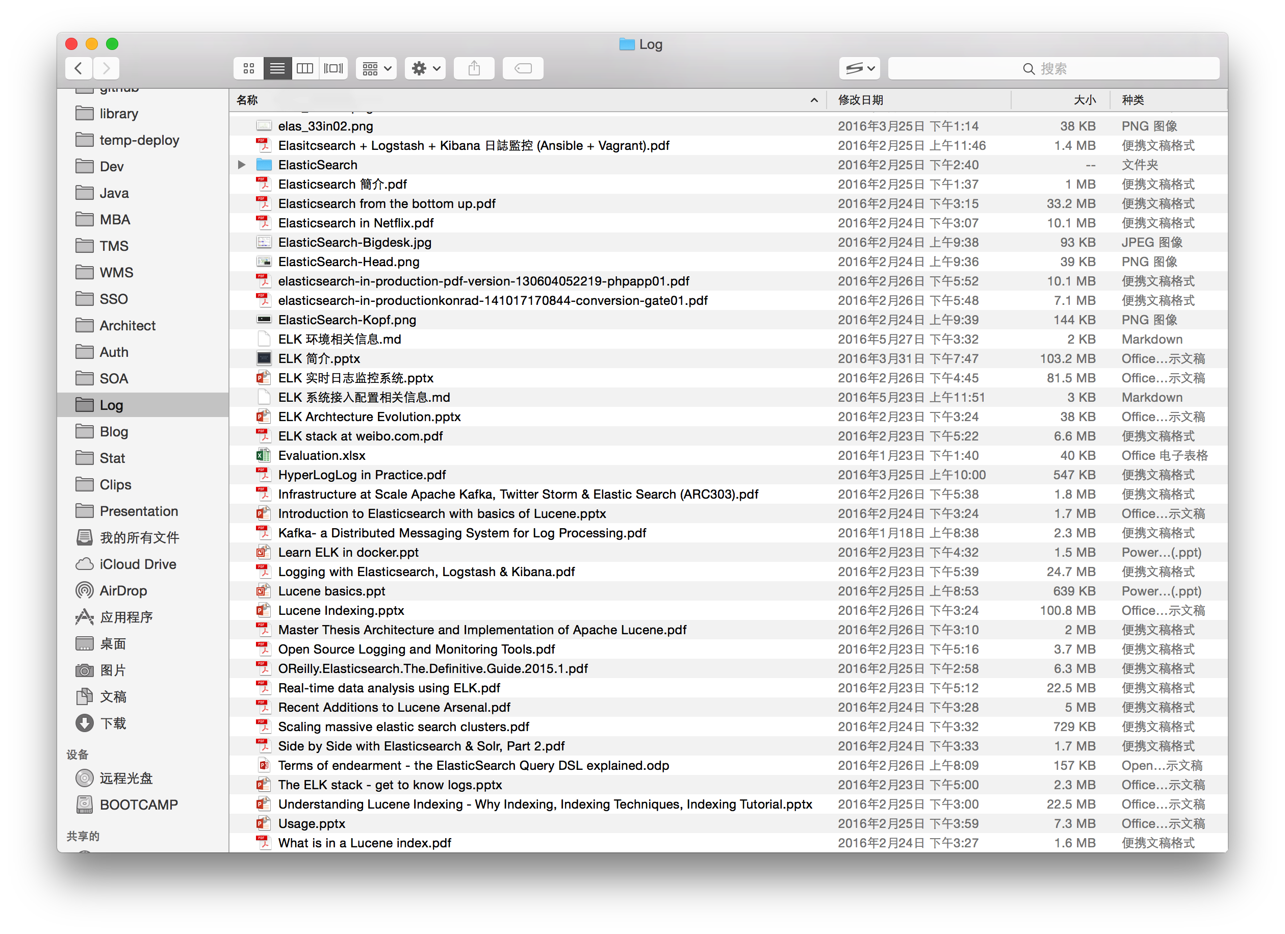Image resolution: width=1285 pixels, height=934 pixels.
Task: Switch to Cover Flow view
Action: (x=333, y=68)
